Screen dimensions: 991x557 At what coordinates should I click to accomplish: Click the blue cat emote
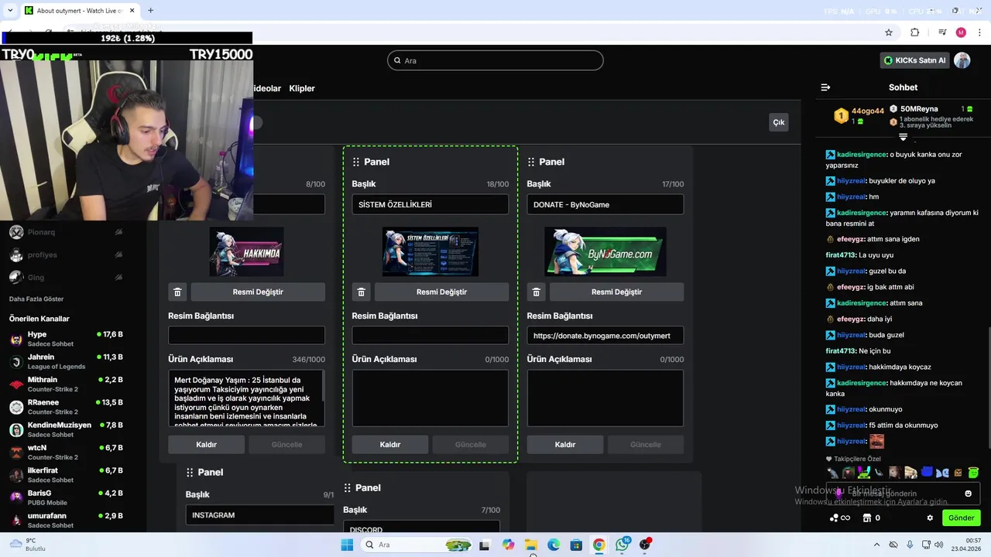pos(927,473)
